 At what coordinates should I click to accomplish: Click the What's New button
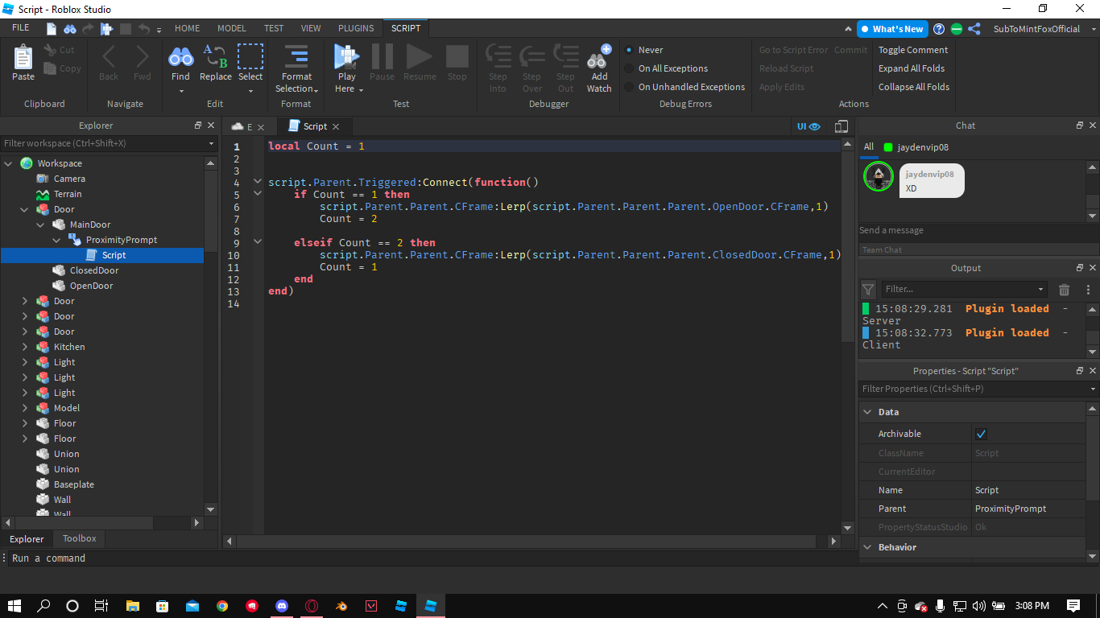click(x=891, y=29)
